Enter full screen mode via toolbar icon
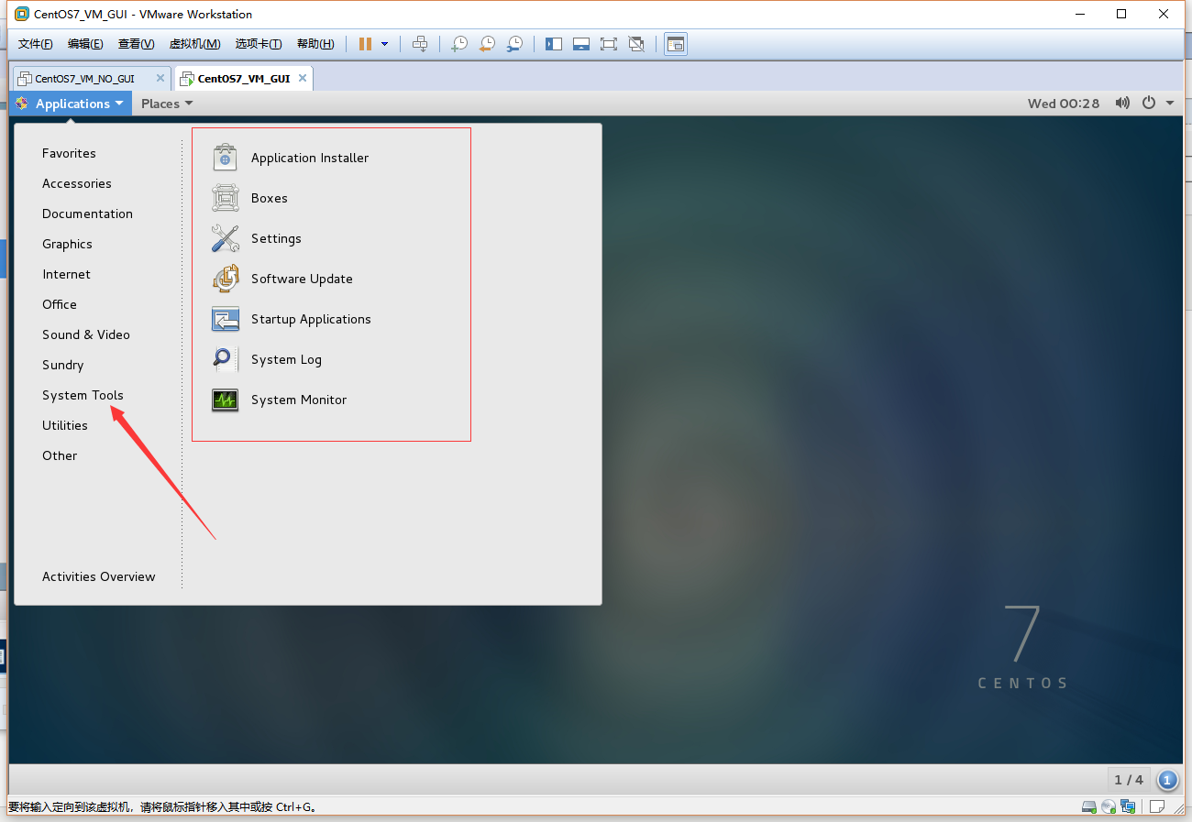1192x822 pixels. tap(608, 44)
